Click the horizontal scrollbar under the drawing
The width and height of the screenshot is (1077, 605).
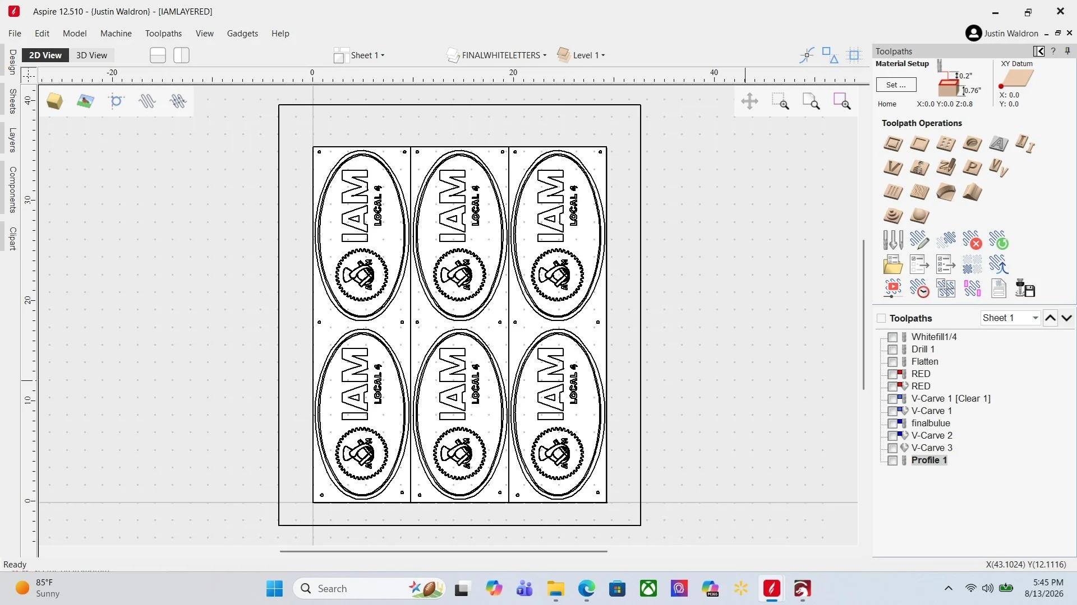pyautogui.click(x=443, y=551)
